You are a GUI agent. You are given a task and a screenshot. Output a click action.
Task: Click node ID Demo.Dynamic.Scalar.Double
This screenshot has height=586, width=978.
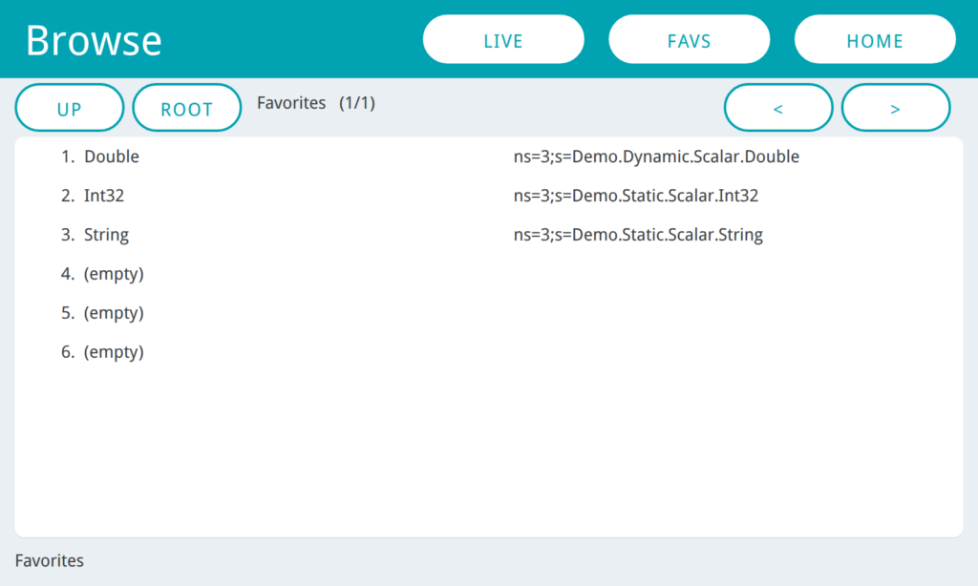[x=656, y=157]
